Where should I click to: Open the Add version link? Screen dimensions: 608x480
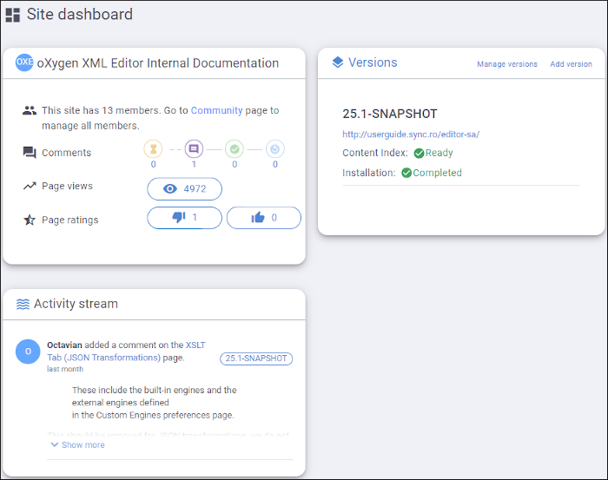coord(572,64)
